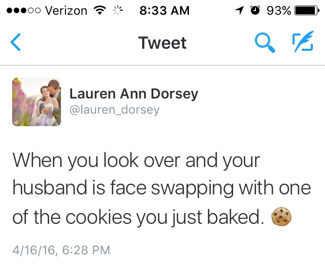This screenshot has width=325, height=269.
Task: Tap the network activity spinner
Action: (118, 10)
